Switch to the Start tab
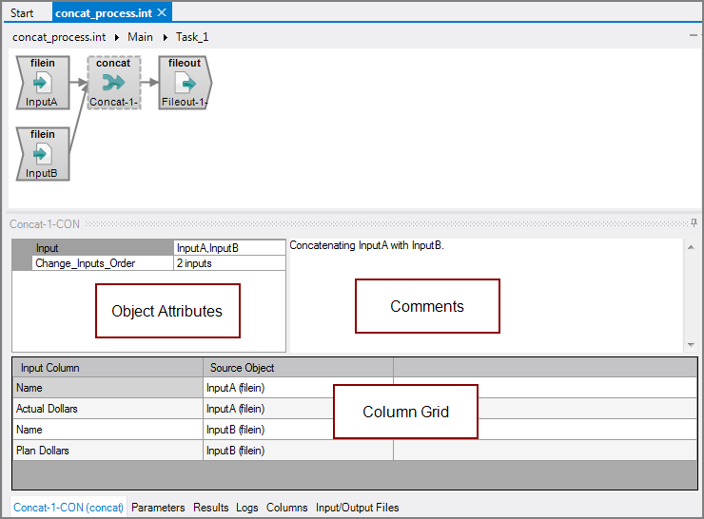The height and width of the screenshot is (519, 704). [22, 13]
